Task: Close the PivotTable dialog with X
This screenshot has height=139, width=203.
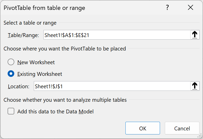Action: (191, 8)
